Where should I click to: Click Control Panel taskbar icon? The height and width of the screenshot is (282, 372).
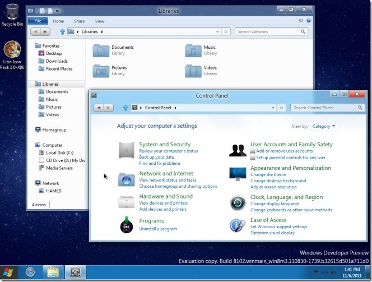point(76,272)
